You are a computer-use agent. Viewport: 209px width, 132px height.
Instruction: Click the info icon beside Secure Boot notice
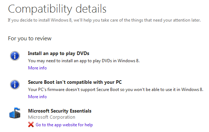pos(15,85)
